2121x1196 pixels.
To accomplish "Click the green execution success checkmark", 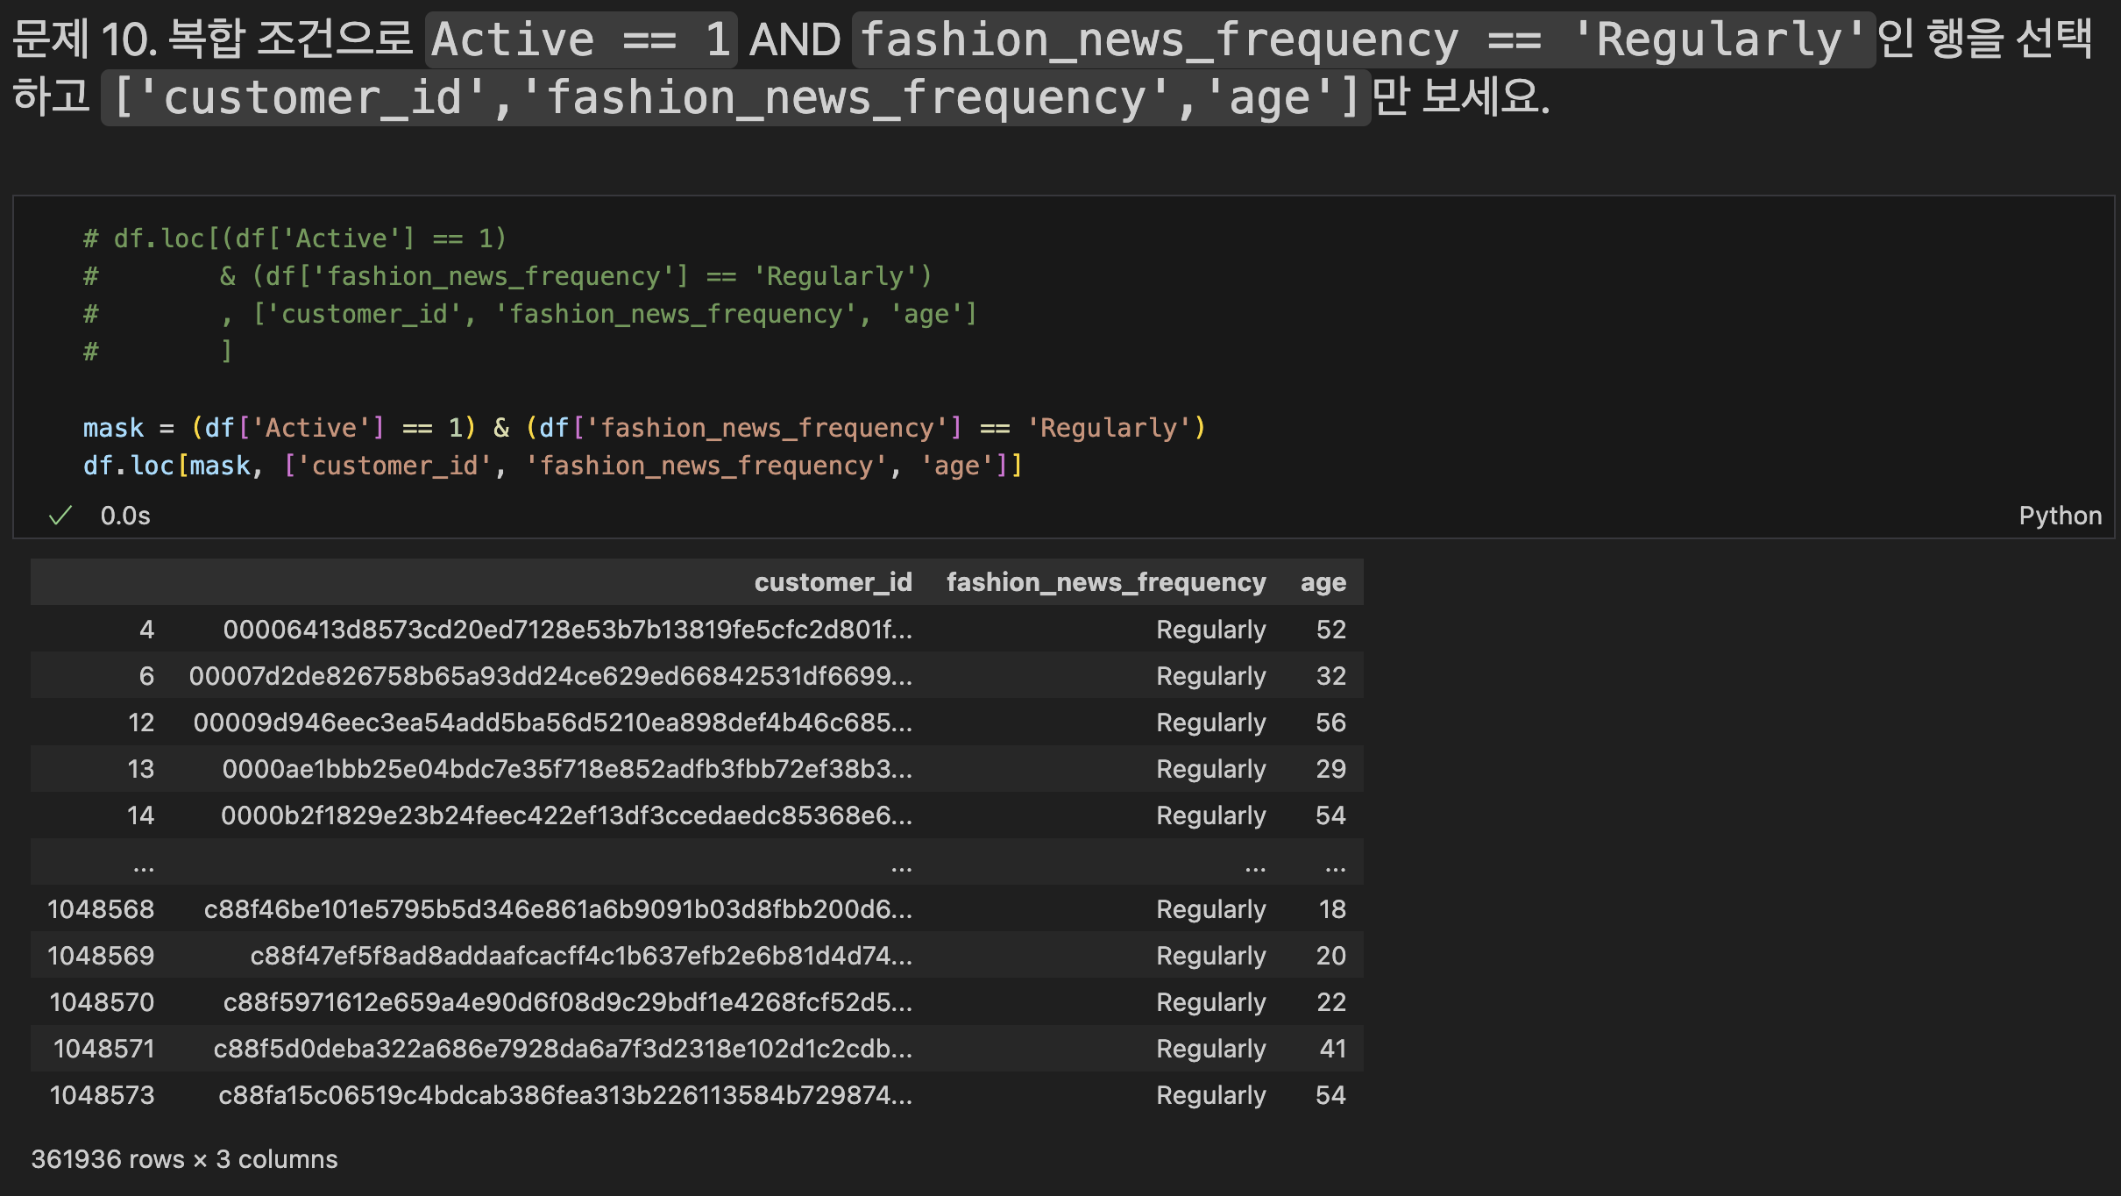I will pyautogui.click(x=60, y=516).
